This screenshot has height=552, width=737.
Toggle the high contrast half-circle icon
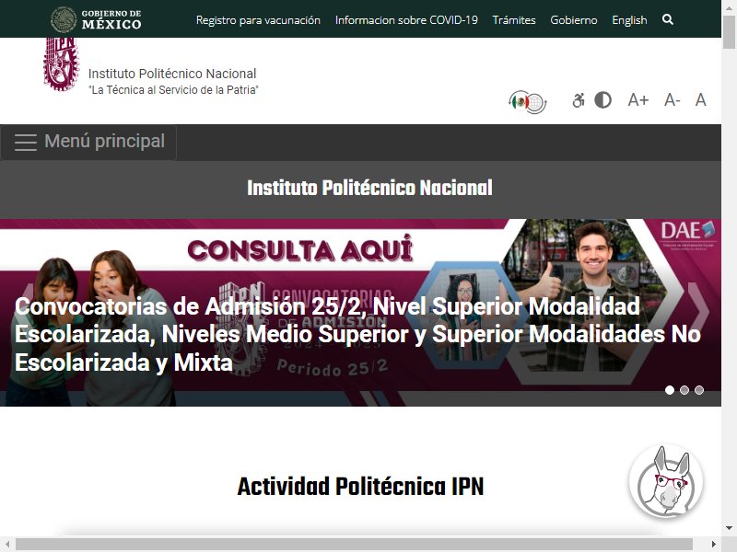[x=603, y=100]
